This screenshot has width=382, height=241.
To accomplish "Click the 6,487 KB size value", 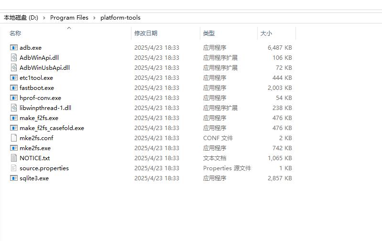I will [280, 47].
